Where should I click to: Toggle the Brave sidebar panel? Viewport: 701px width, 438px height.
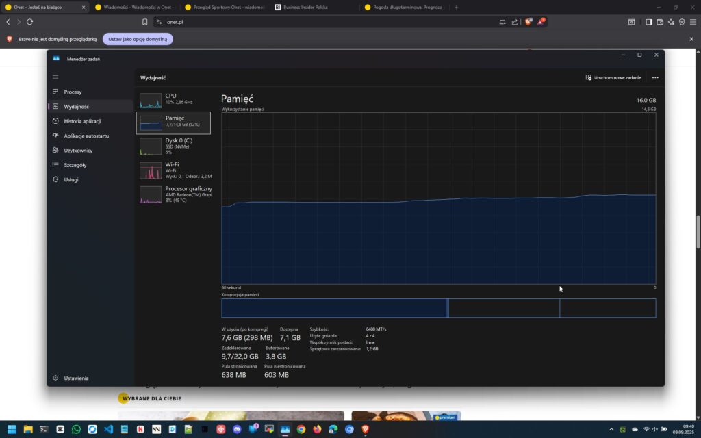[648, 22]
